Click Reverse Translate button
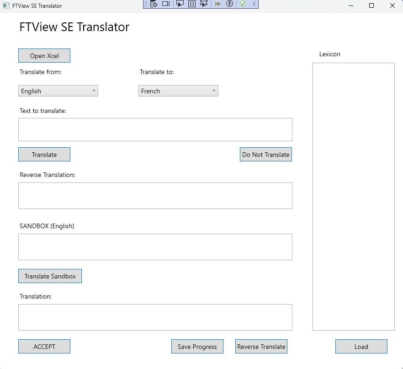The width and height of the screenshot is (403, 369). (x=261, y=347)
